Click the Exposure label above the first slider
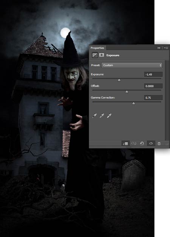Screen dimensions: 170x237 97,74
